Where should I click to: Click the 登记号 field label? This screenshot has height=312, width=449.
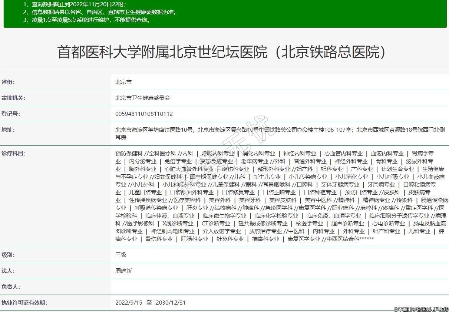11,114
